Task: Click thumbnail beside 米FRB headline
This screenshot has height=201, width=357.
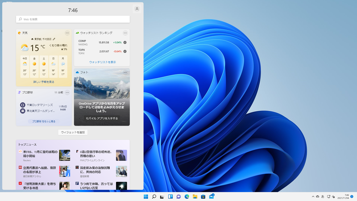Action: click(x=65, y=155)
